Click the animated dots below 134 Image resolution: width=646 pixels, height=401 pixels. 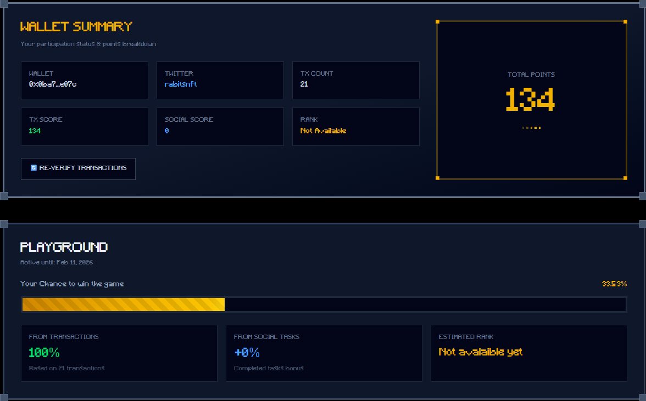[x=531, y=127]
